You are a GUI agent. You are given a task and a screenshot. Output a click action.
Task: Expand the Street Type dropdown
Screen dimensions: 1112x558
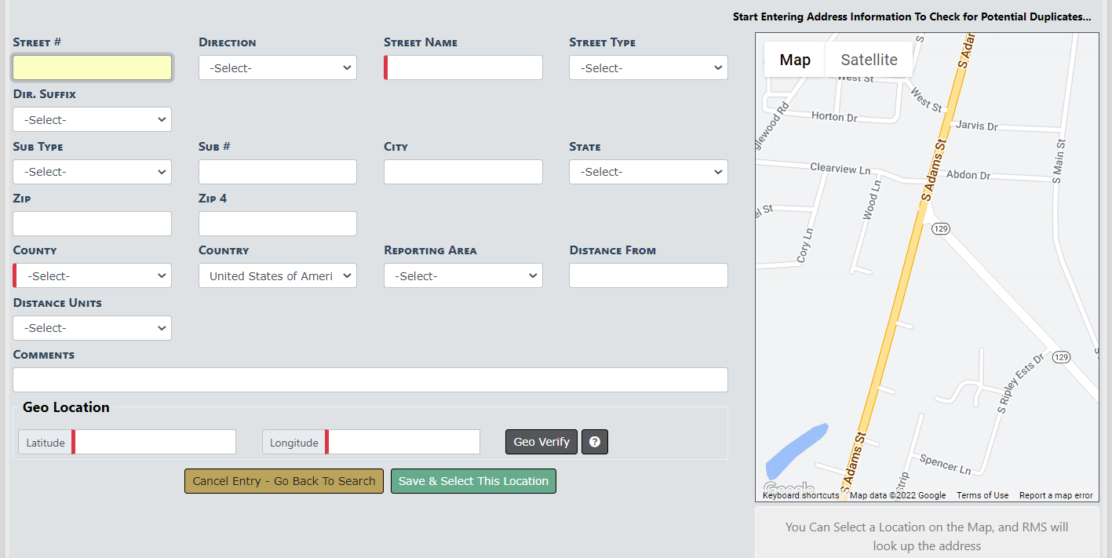[x=648, y=67]
